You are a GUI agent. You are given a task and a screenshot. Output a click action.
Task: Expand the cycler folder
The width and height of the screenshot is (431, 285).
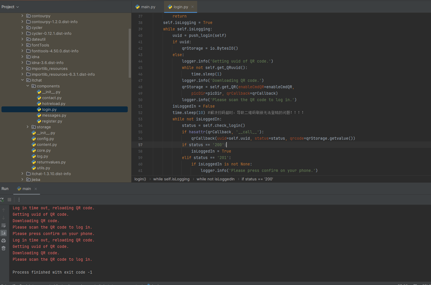[22, 27]
